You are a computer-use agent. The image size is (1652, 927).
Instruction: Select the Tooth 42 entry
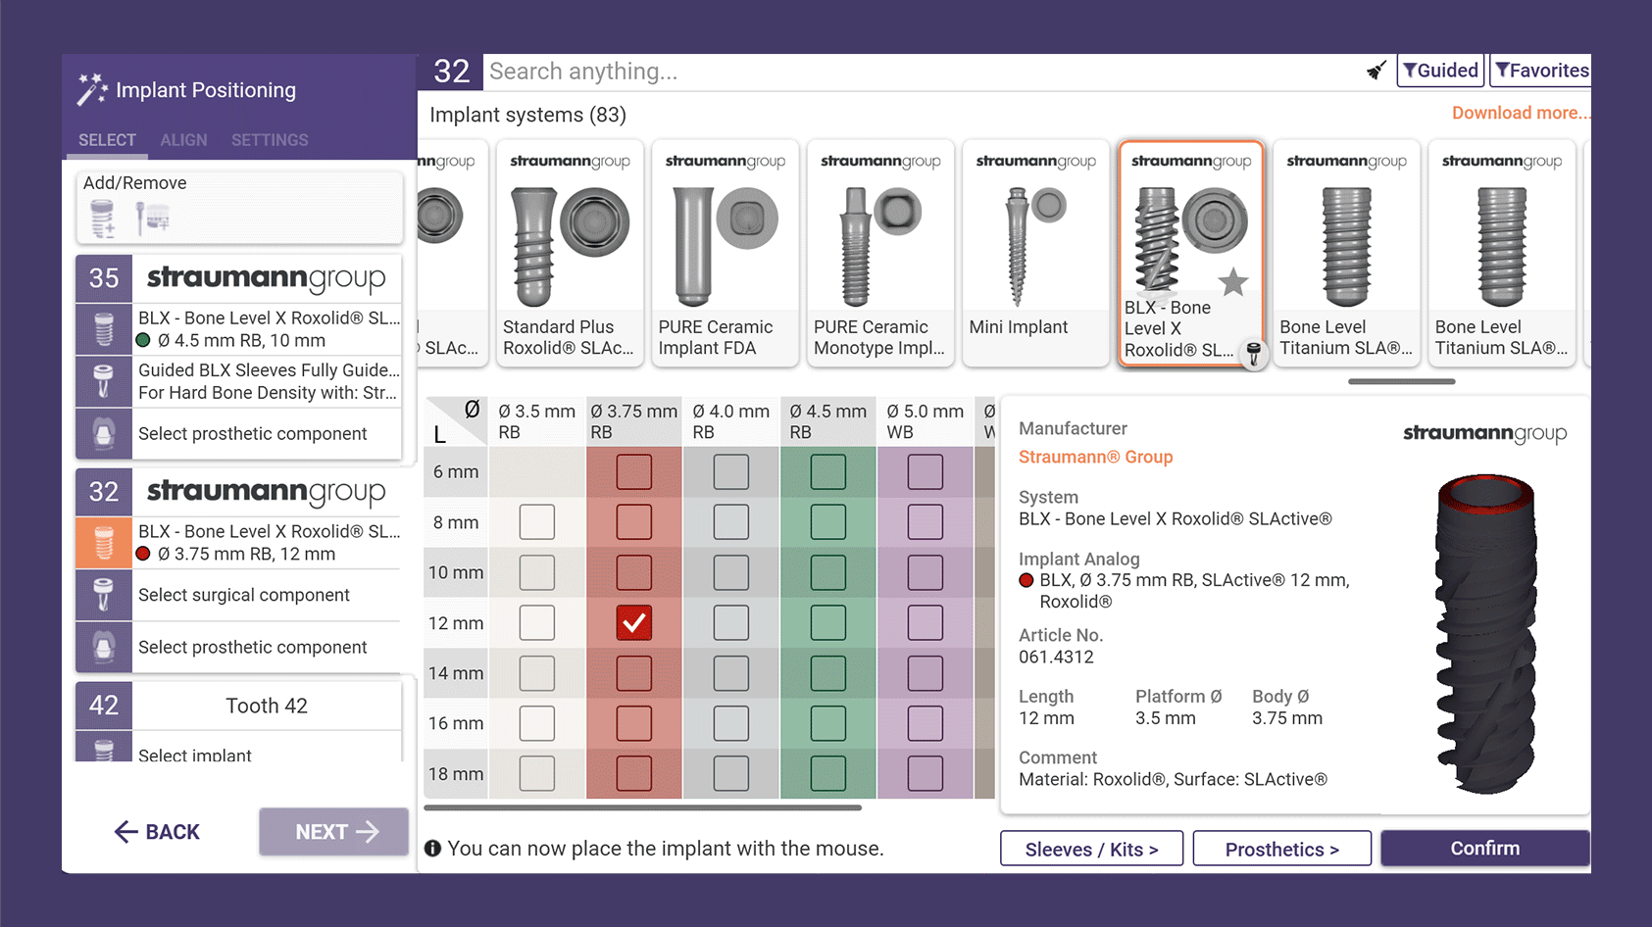click(x=239, y=706)
